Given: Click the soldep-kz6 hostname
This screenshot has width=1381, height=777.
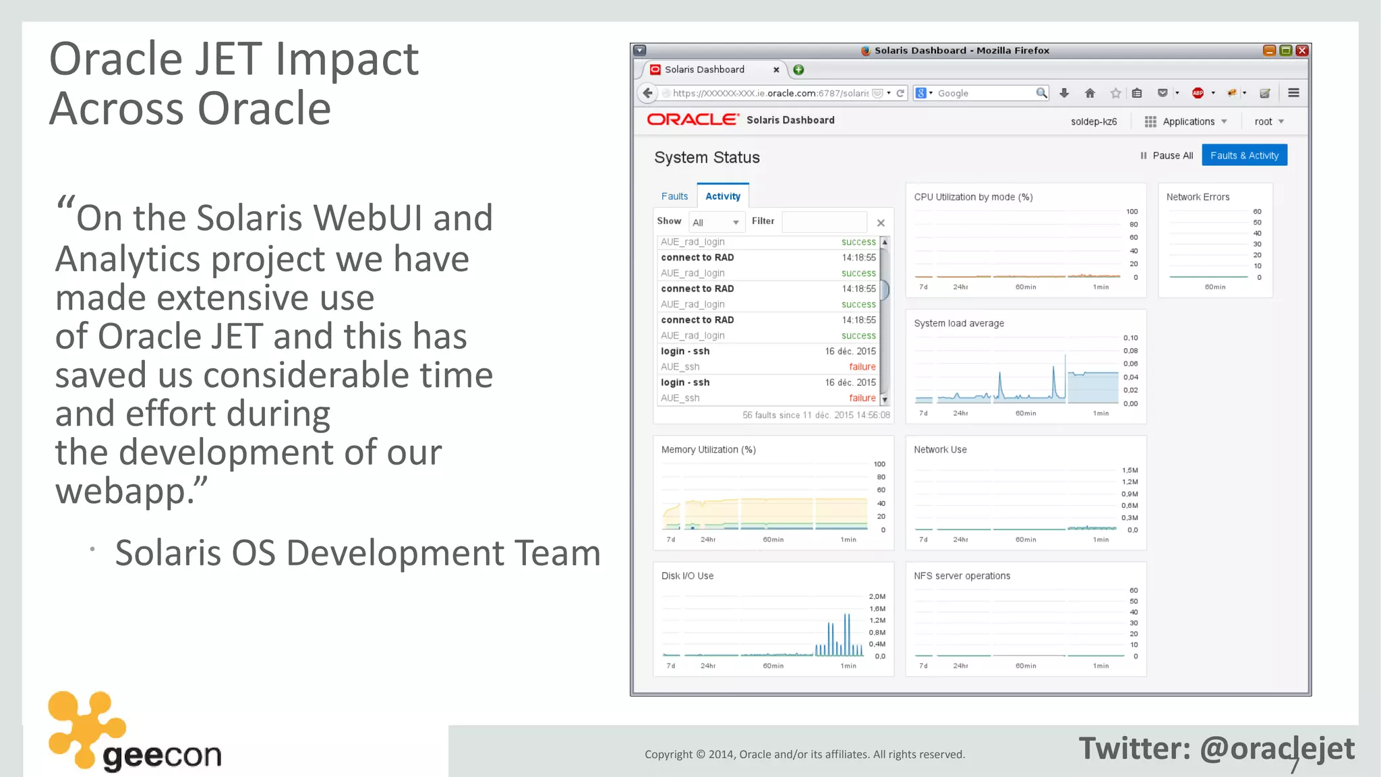Looking at the screenshot, I should click(x=1094, y=121).
